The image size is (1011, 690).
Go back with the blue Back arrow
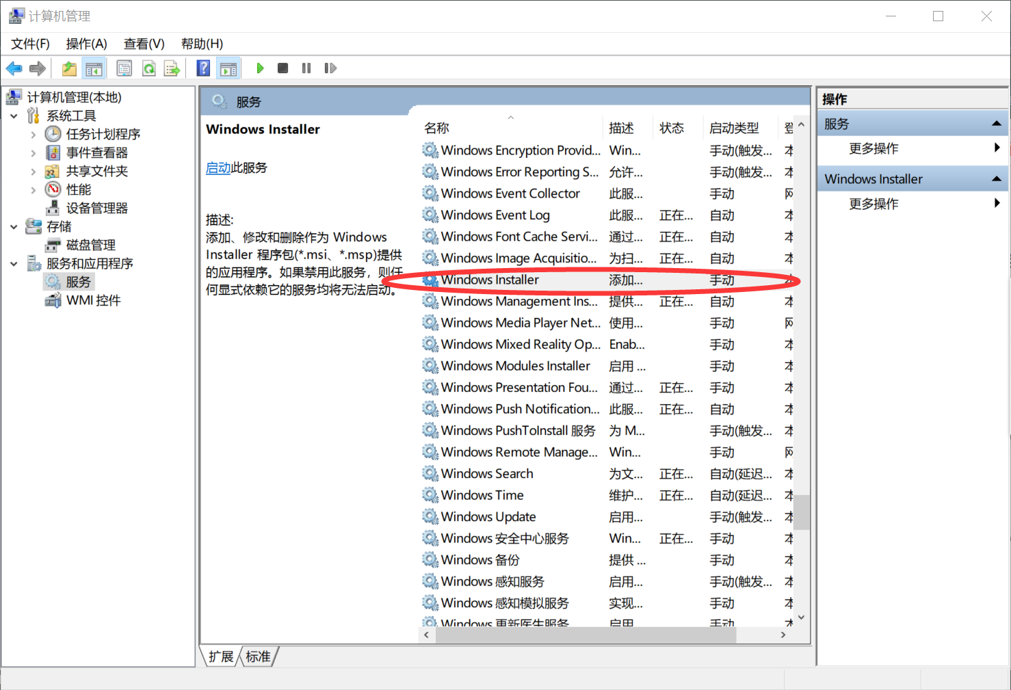pos(14,68)
